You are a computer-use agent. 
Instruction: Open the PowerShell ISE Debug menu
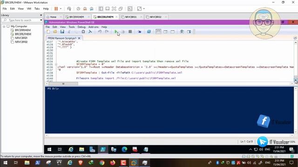coord(81,27)
